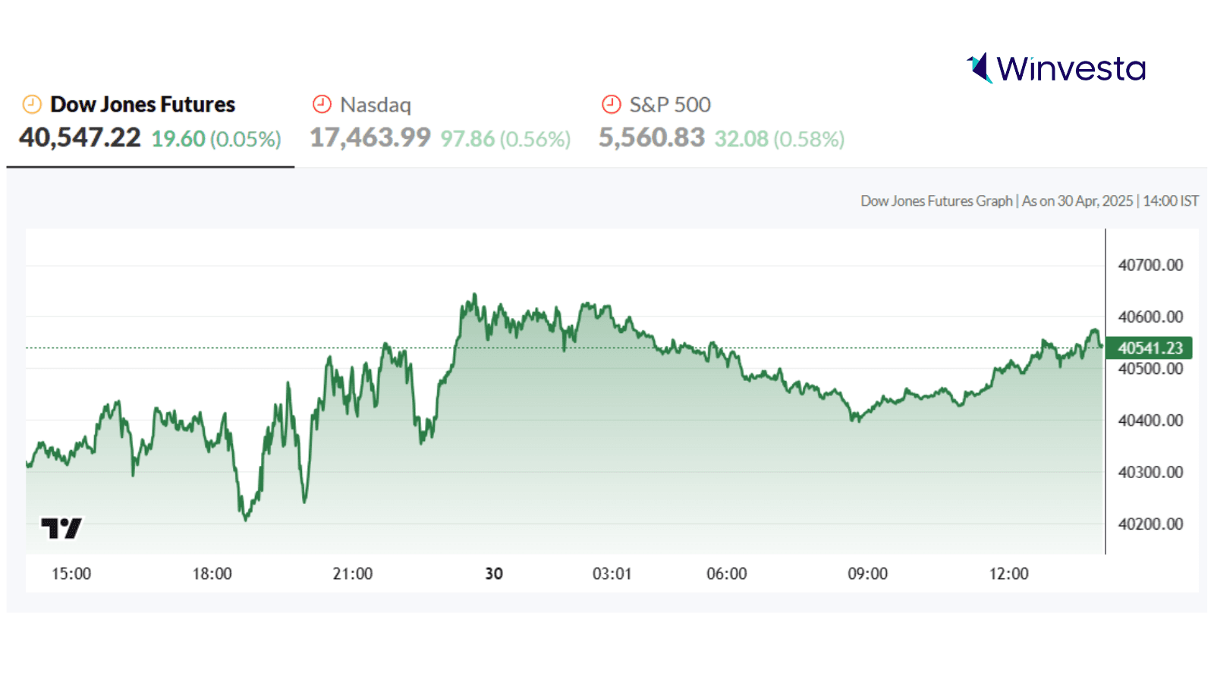Click the green 40541.23 current price label
This screenshot has height=683, width=1214.
[x=1150, y=348]
